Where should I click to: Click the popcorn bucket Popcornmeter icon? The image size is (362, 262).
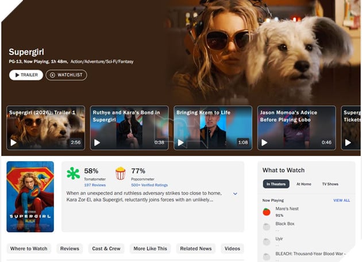pyautogui.click(x=121, y=173)
